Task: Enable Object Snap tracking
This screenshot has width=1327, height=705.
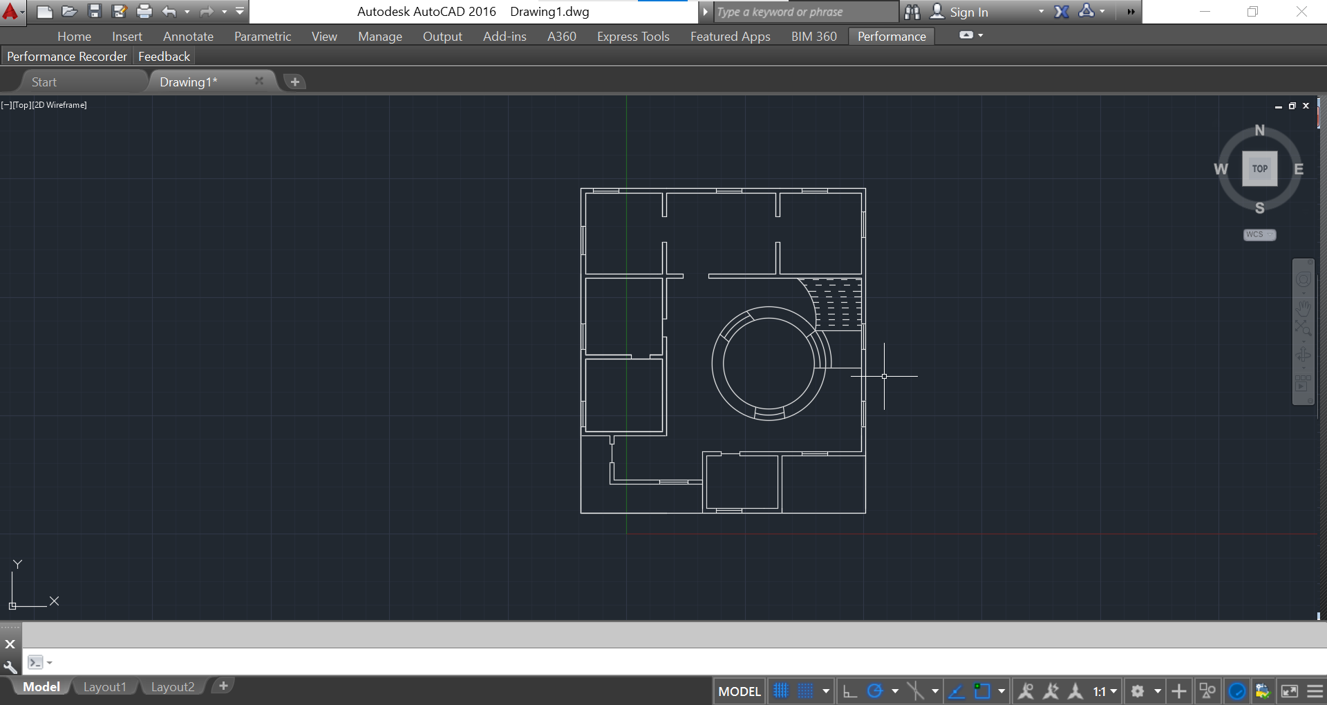Action: coord(956,690)
